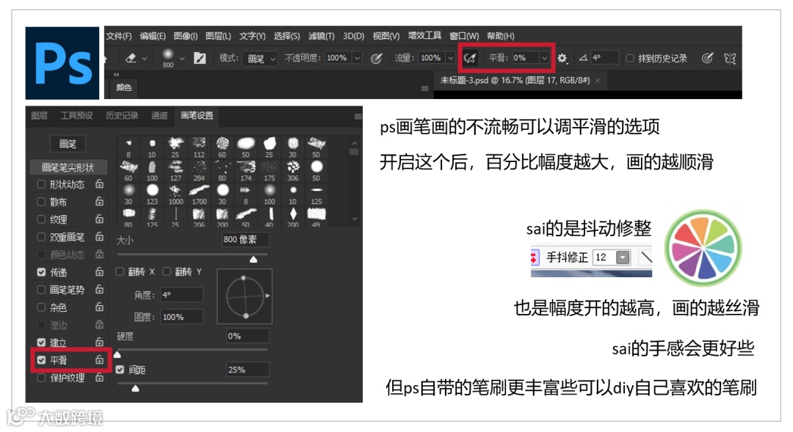
Task: Select 画笔笔尖形状 section
Action: point(68,167)
